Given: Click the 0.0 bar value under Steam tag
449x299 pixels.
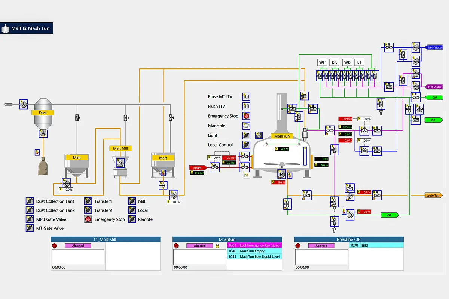Looking at the screenshot, I should point(197,173).
